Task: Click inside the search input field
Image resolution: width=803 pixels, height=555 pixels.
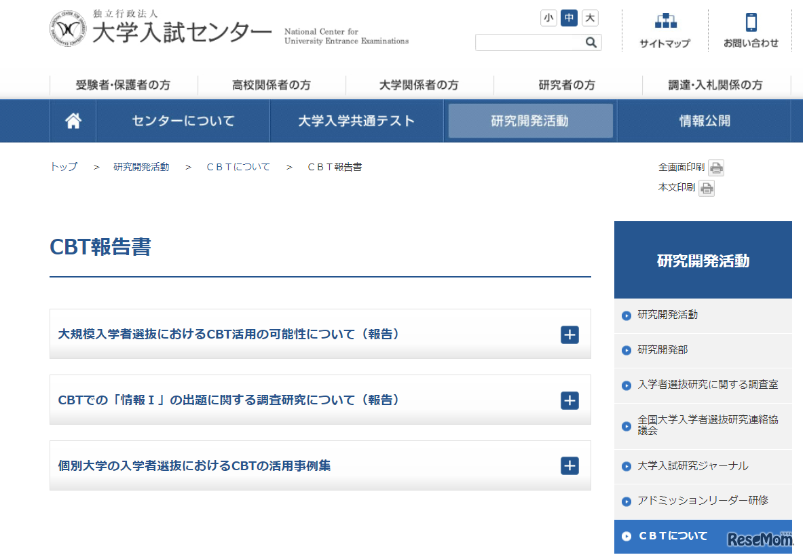Action: (529, 42)
